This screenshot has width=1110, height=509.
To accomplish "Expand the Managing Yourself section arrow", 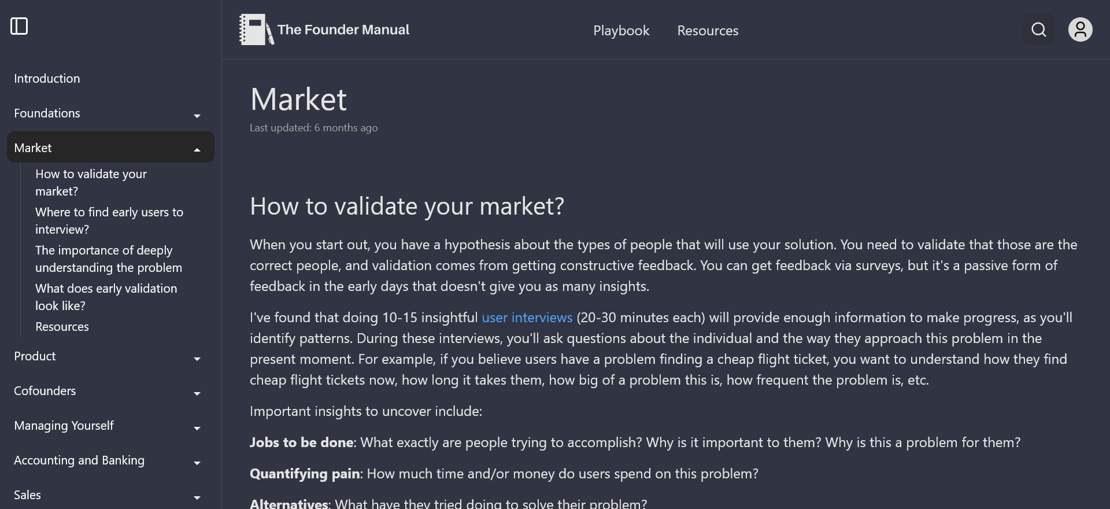I will [x=197, y=428].
